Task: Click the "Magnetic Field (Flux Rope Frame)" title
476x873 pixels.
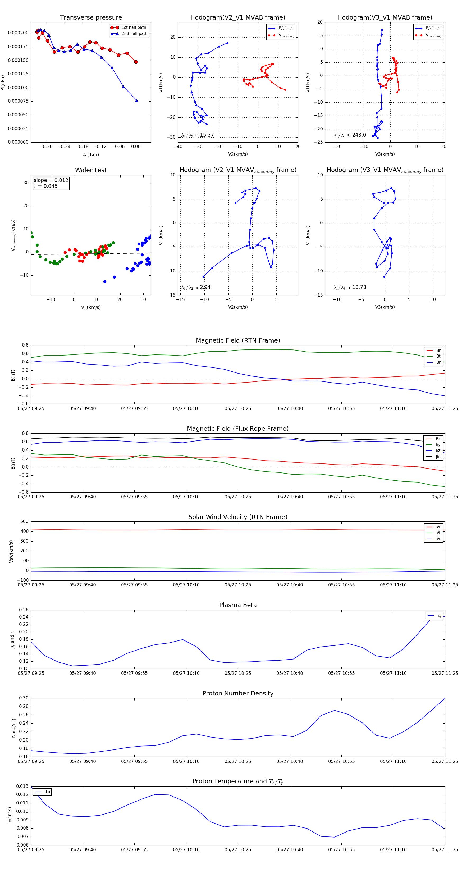Action: [x=238, y=429]
